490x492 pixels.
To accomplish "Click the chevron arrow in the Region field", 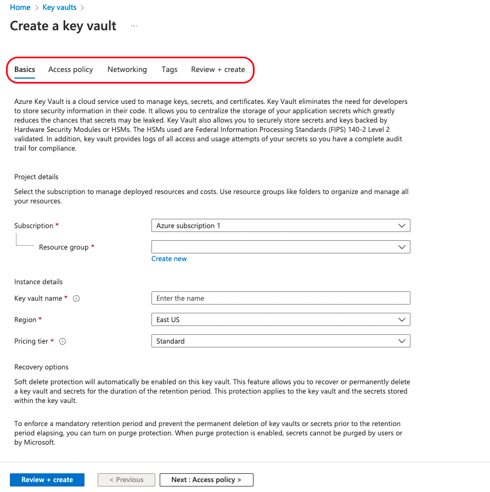I will point(402,319).
